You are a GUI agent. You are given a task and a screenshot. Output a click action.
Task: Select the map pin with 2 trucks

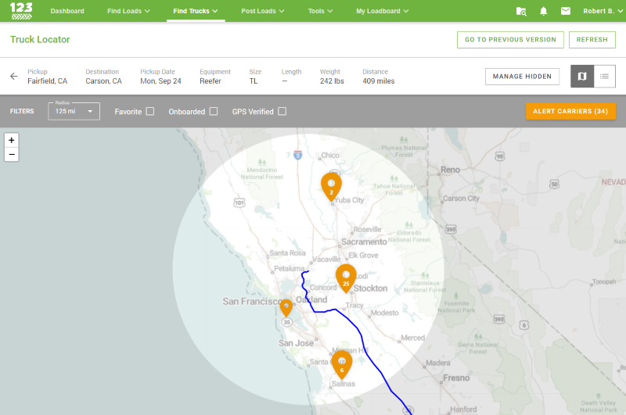pos(331,186)
